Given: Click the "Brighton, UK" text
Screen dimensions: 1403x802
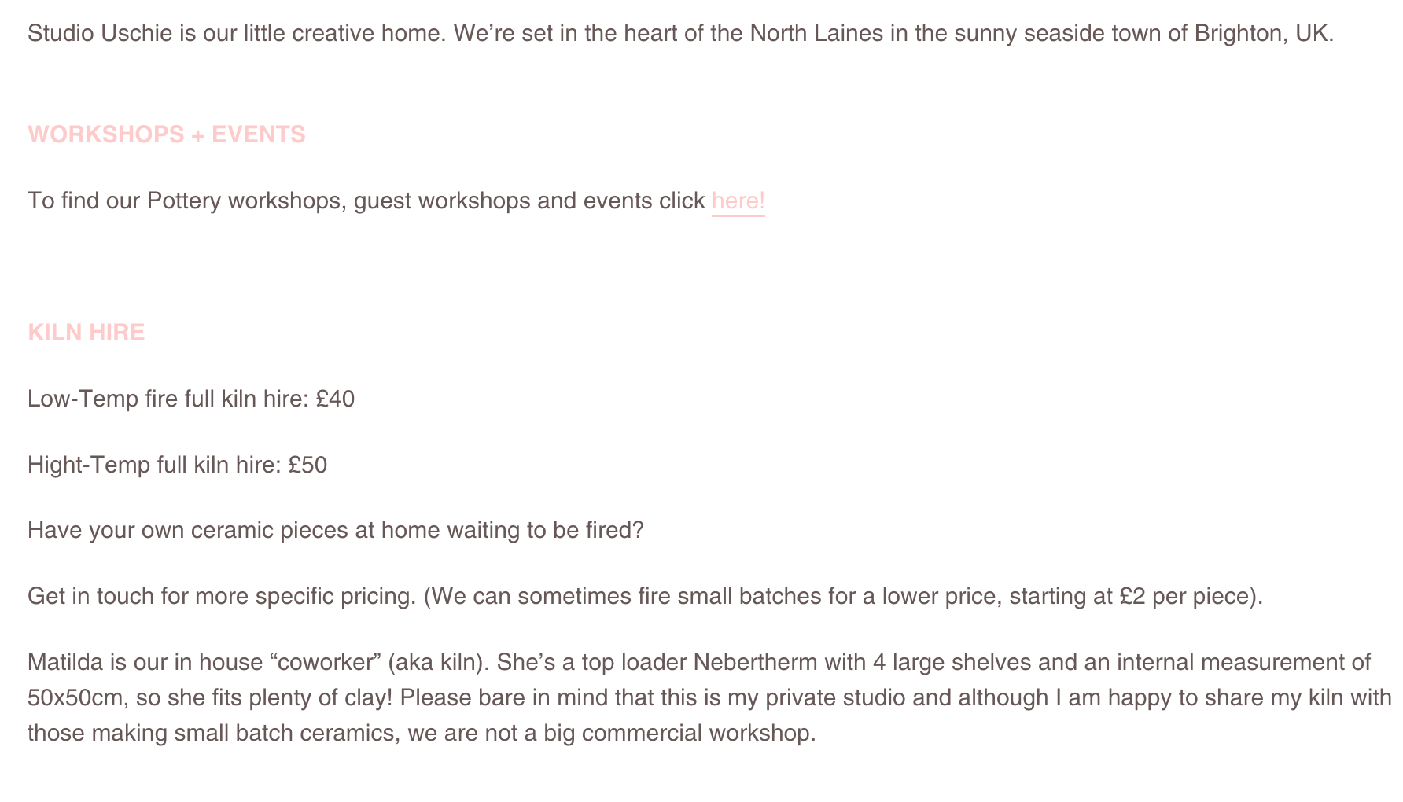Looking at the screenshot, I should [x=1264, y=34].
